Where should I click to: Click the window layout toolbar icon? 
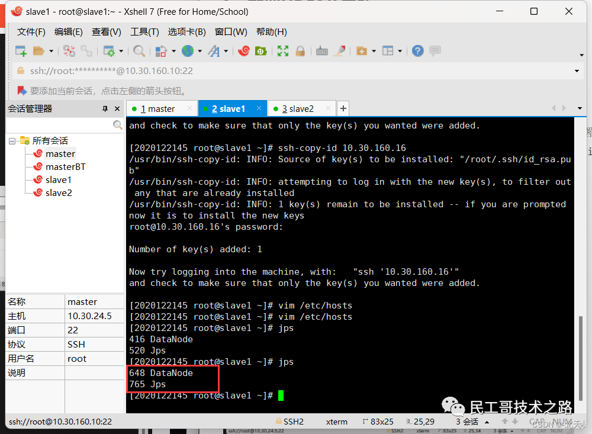[388, 51]
